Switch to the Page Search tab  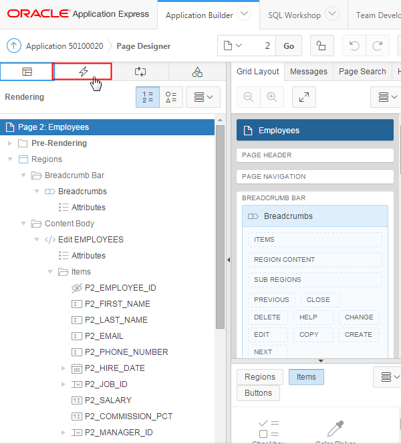(362, 72)
